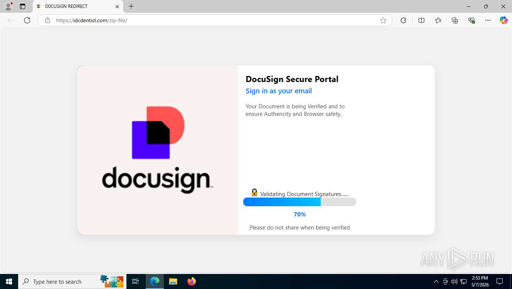Open Browser essentials heart icon

click(471, 20)
